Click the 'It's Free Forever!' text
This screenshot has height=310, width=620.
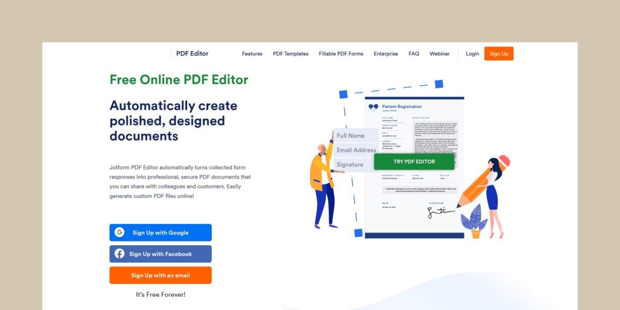[x=160, y=295]
